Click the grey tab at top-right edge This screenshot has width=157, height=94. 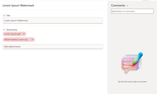point(146,1)
